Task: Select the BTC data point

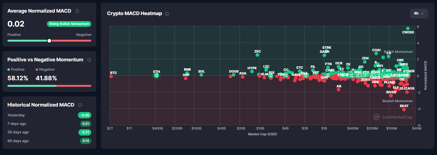Action: 111,76
